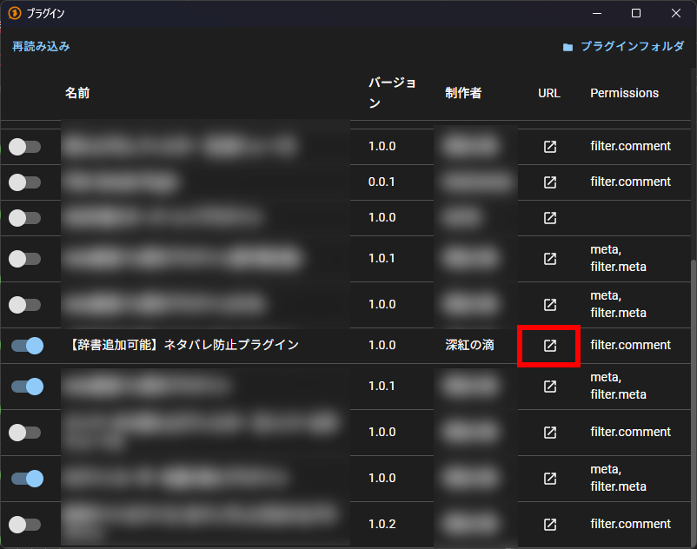Screen dimensions: 697x549
Task: Open URL link for ネタバレ防止プラグイン
Action: tap(549, 346)
